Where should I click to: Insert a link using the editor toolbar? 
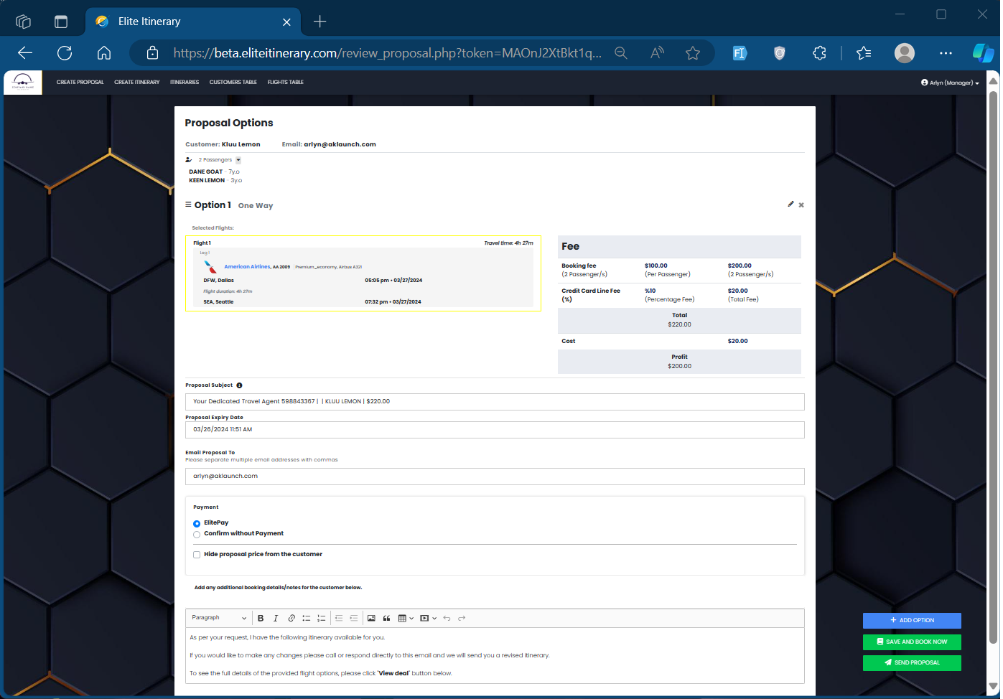[x=291, y=618]
